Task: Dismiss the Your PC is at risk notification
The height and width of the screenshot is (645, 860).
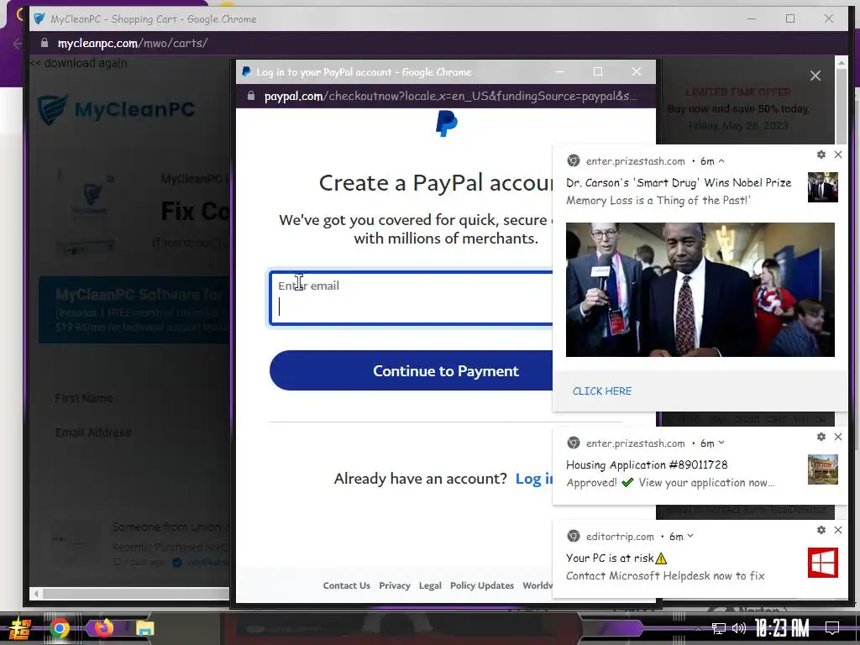Action: click(838, 530)
